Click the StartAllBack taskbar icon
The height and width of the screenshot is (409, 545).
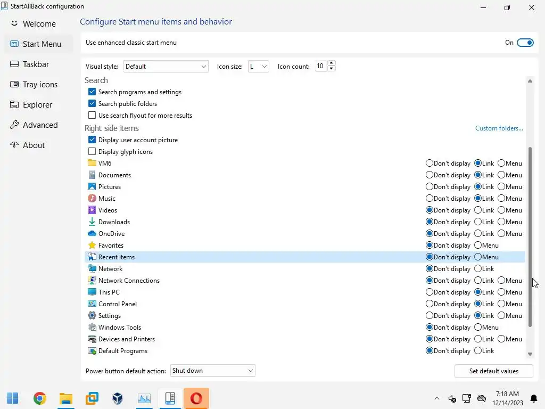170,398
